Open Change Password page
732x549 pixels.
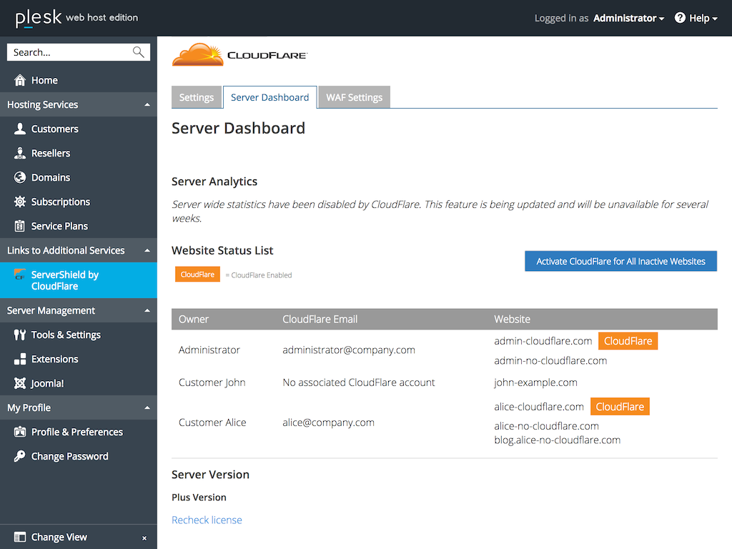tap(79, 456)
